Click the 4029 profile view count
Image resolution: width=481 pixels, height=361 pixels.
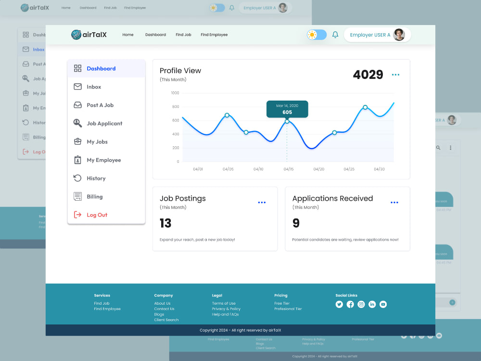click(368, 75)
